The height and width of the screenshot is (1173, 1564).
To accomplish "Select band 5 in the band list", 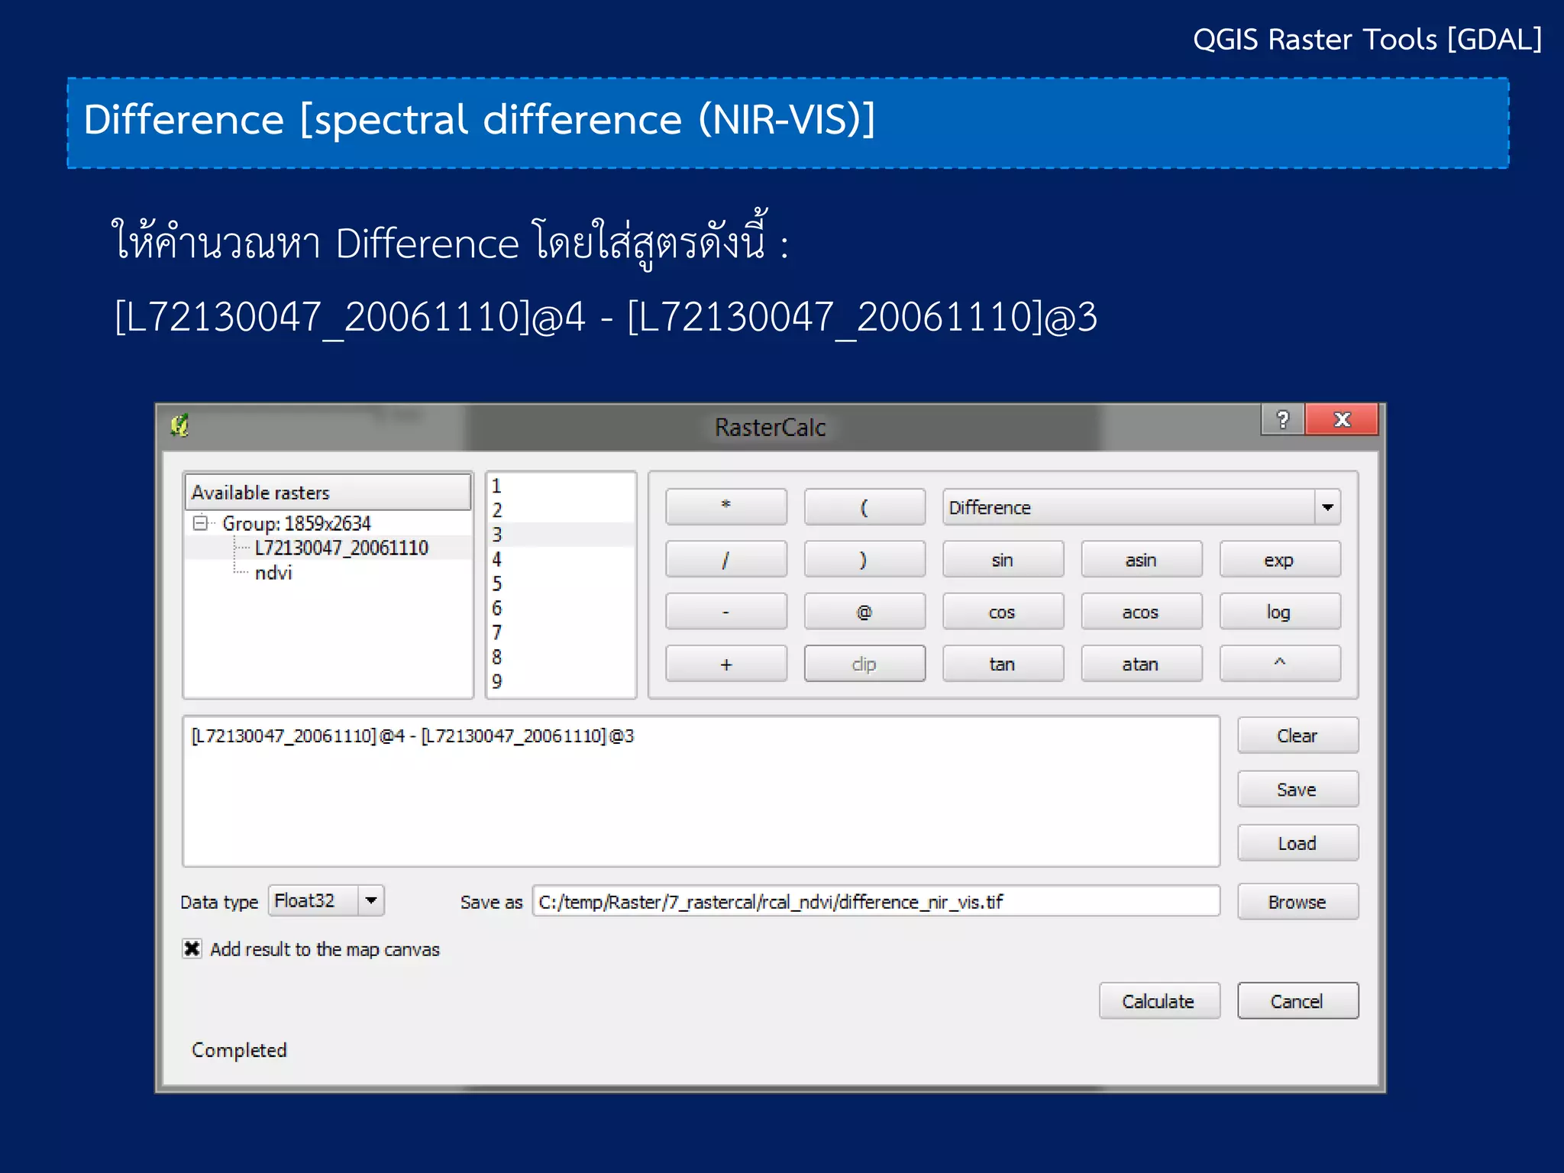I will (561, 583).
